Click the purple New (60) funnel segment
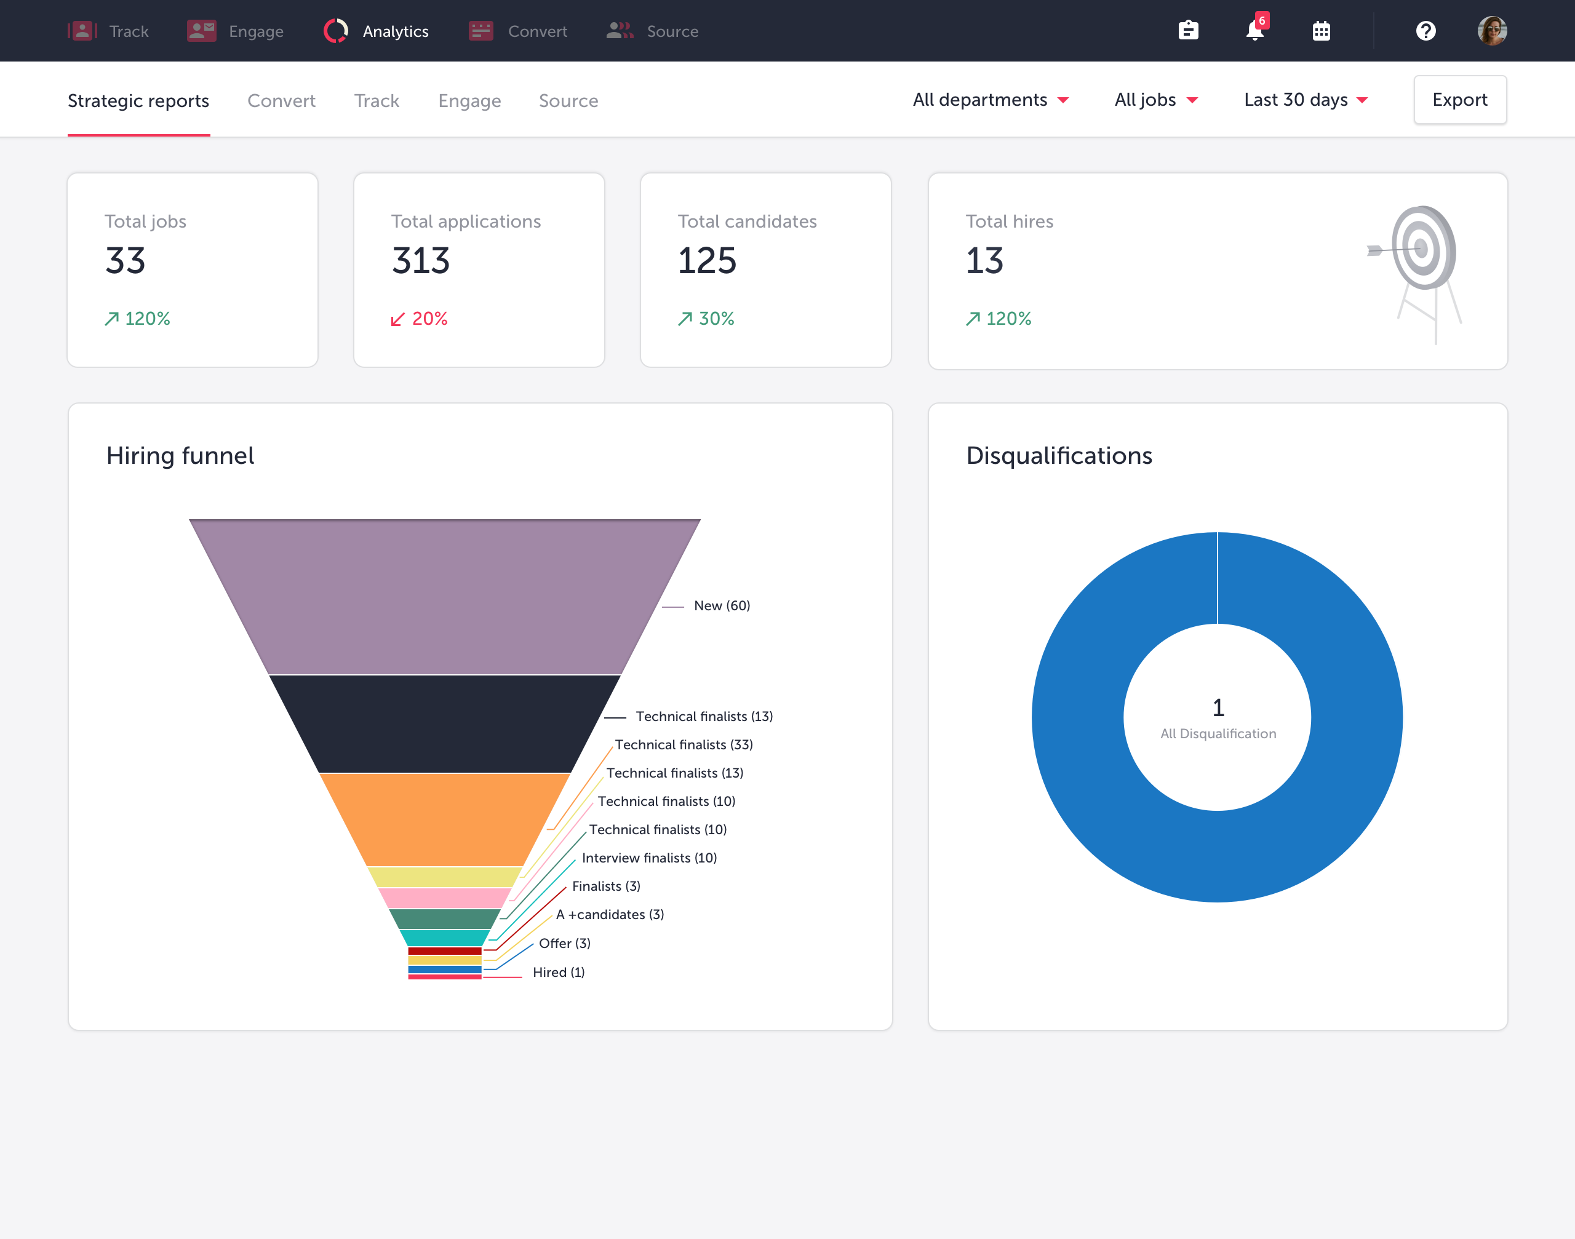 point(445,596)
